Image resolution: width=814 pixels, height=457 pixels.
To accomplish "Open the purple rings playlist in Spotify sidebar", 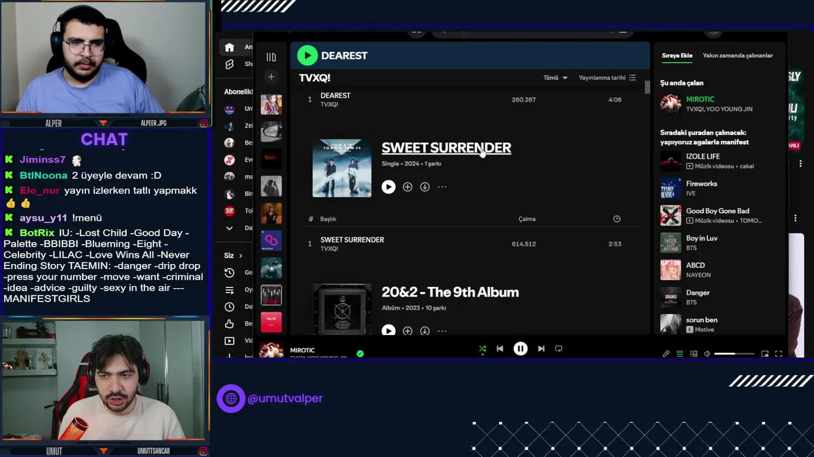I will coord(272,241).
